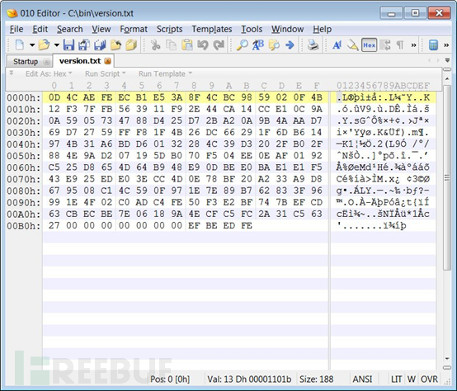
Task: Click the Undo arrow icon
Action: (203, 45)
